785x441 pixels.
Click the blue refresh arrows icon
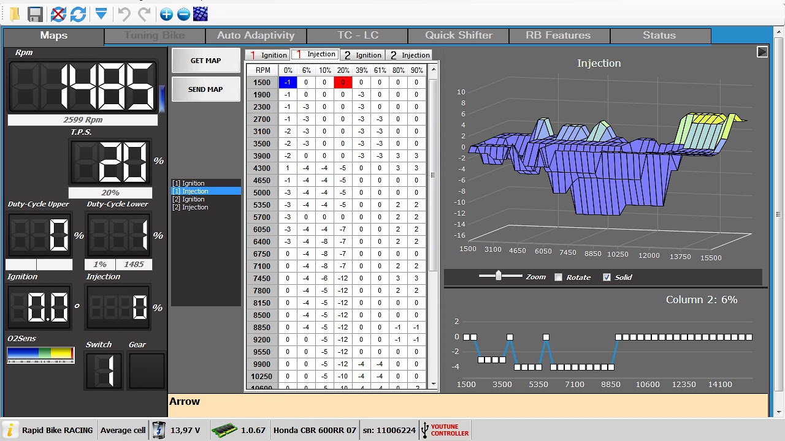coord(78,13)
